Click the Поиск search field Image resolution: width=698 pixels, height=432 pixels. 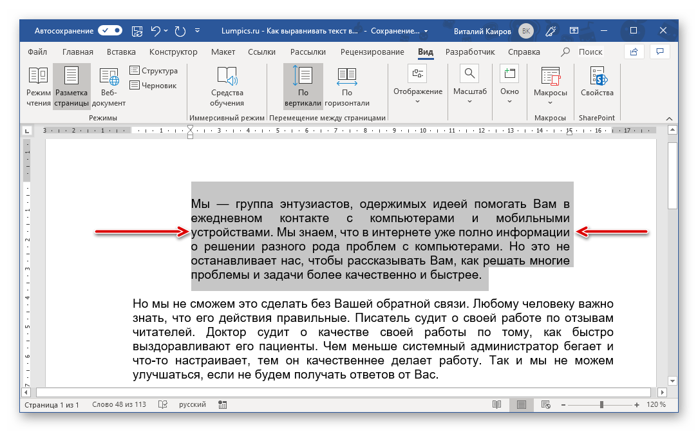point(590,52)
